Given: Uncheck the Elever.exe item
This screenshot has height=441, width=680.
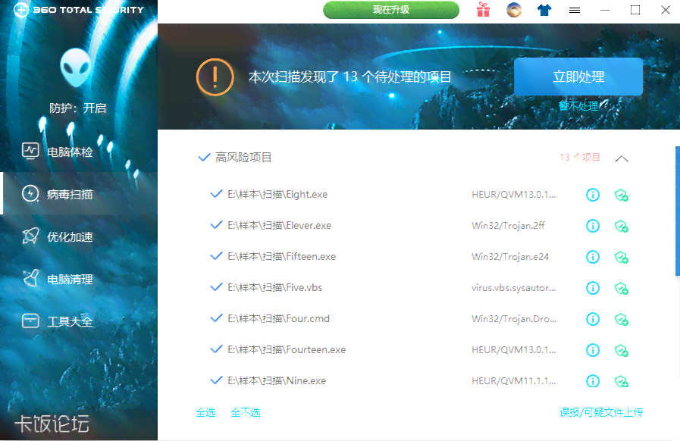Looking at the screenshot, I should tap(216, 225).
